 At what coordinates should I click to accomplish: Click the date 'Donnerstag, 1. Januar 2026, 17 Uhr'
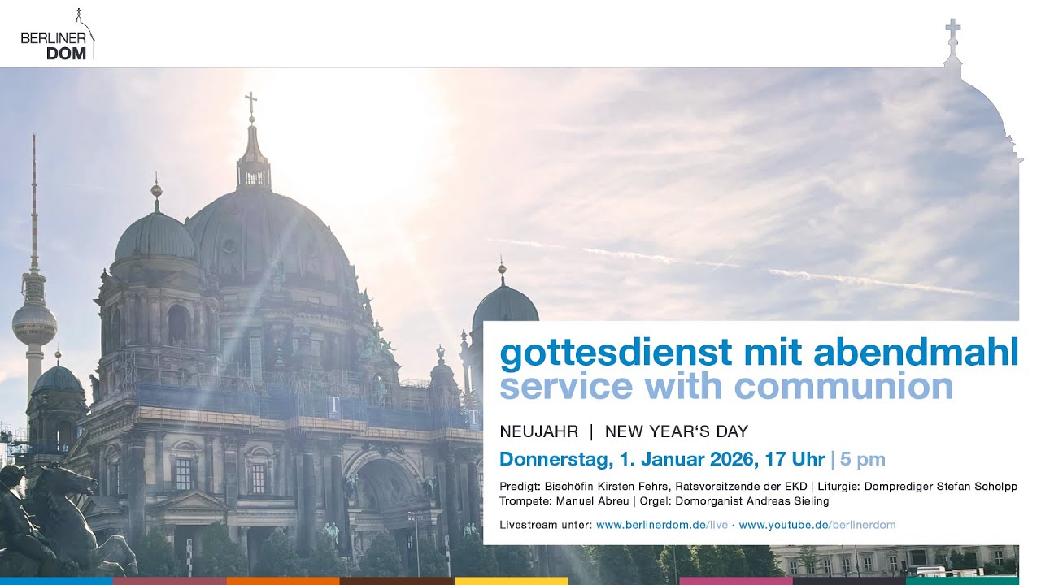[662, 459]
